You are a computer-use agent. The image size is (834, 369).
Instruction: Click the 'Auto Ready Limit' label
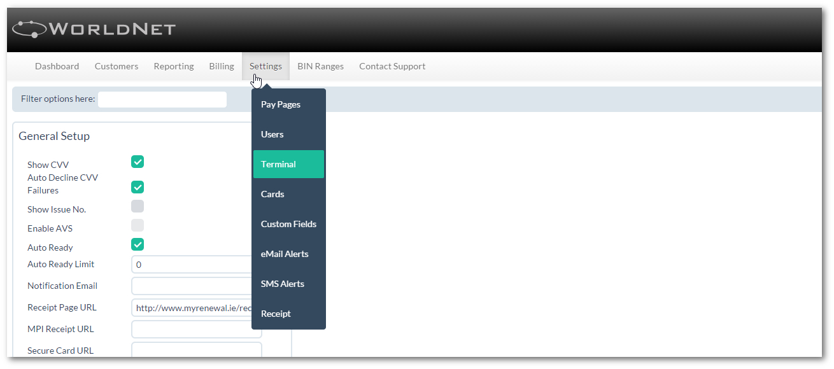[60, 264]
